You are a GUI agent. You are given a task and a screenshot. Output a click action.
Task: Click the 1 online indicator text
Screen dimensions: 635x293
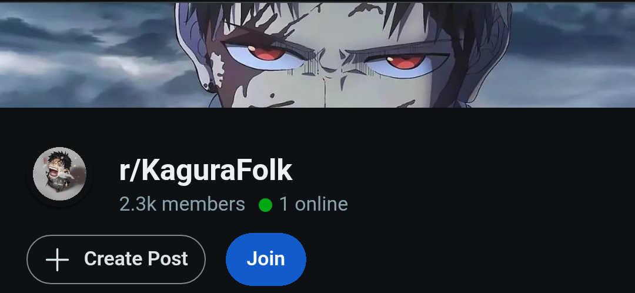(x=313, y=204)
